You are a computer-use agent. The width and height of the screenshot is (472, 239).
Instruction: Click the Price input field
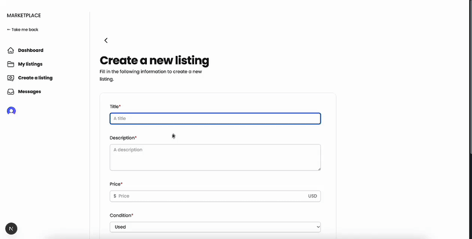pyautogui.click(x=215, y=196)
